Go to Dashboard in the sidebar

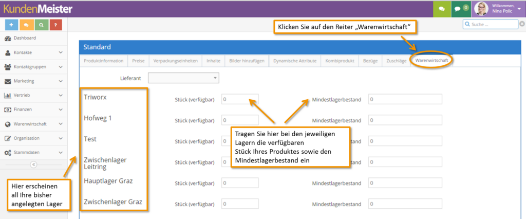tap(24, 38)
